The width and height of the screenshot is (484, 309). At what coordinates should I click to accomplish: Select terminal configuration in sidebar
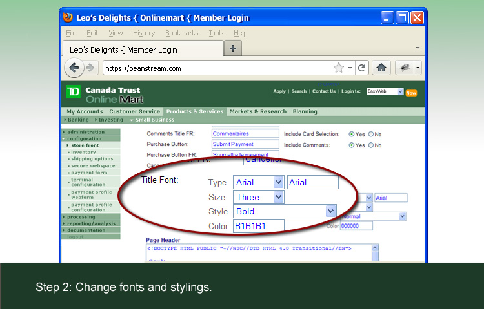tap(88, 182)
